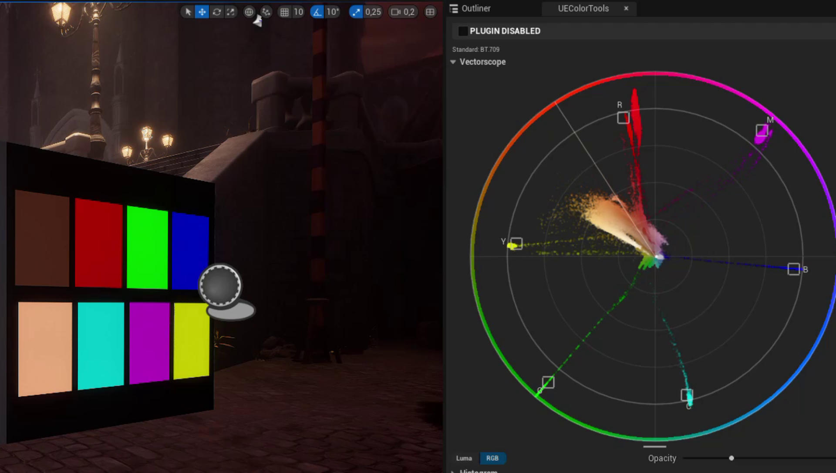Toggle rotation angle snapping
This screenshot has height=473, width=836.
[x=317, y=12]
